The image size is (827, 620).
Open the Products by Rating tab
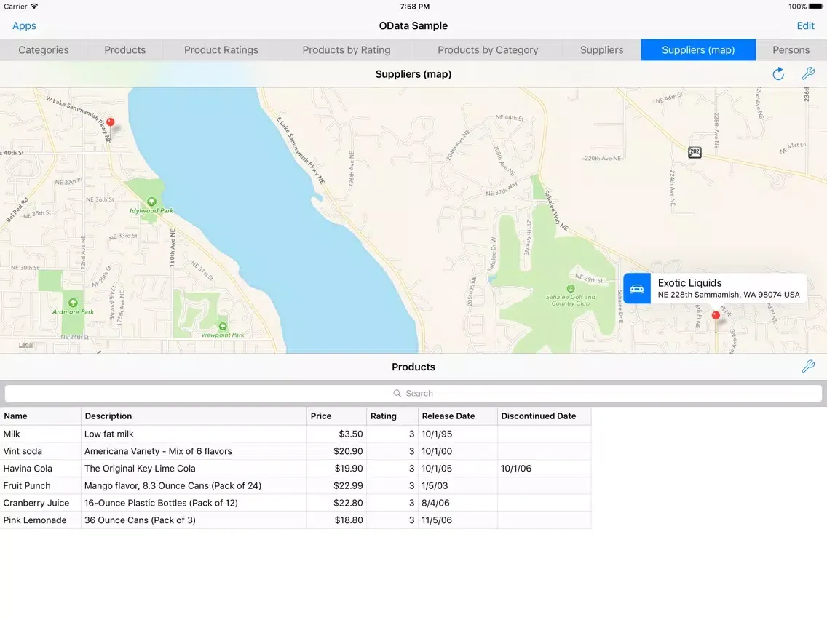pos(347,50)
